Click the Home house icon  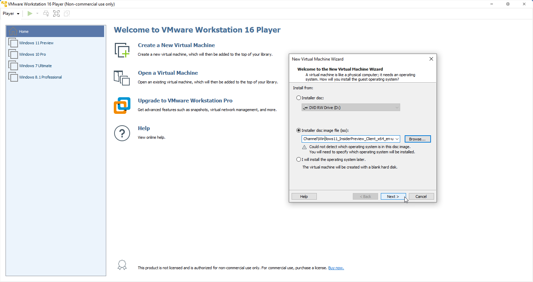pos(13,31)
